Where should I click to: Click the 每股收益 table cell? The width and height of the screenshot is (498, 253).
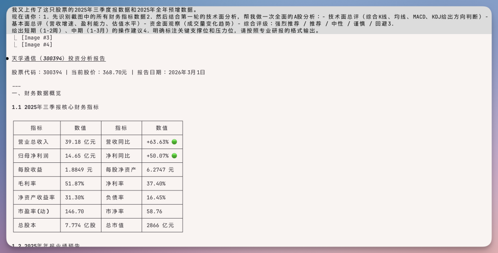[37, 170]
